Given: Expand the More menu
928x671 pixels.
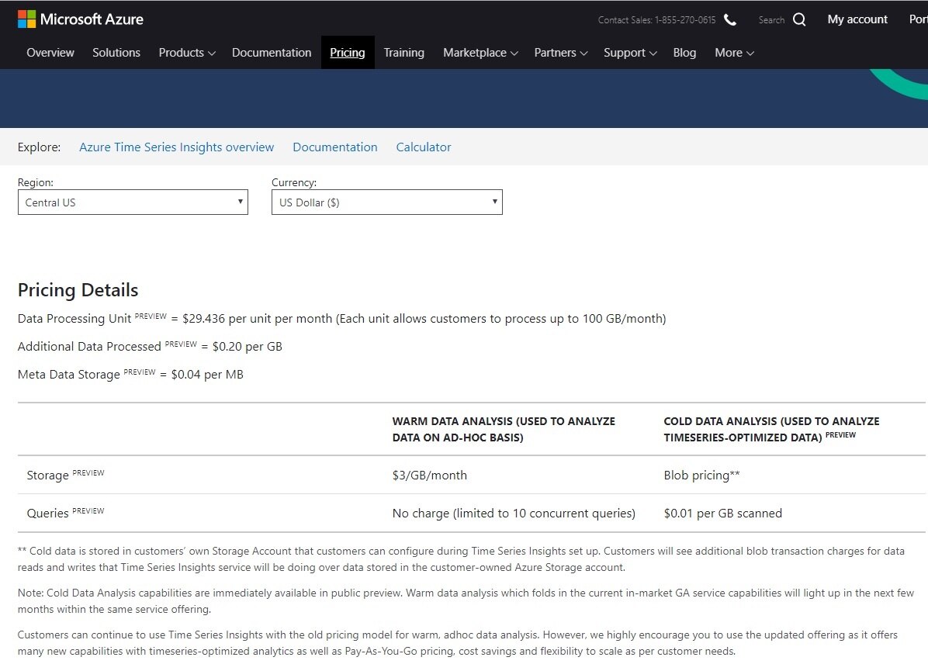Looking at the screenshot, I should point(733,53).
